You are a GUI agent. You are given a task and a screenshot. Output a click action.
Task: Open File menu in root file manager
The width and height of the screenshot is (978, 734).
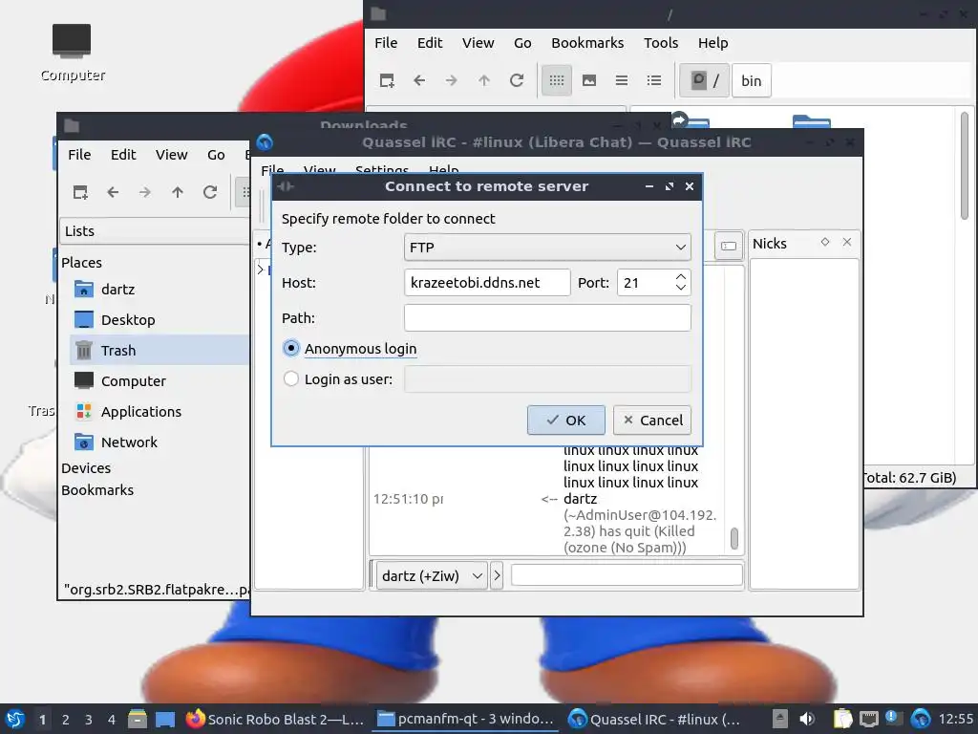[386, 43]
